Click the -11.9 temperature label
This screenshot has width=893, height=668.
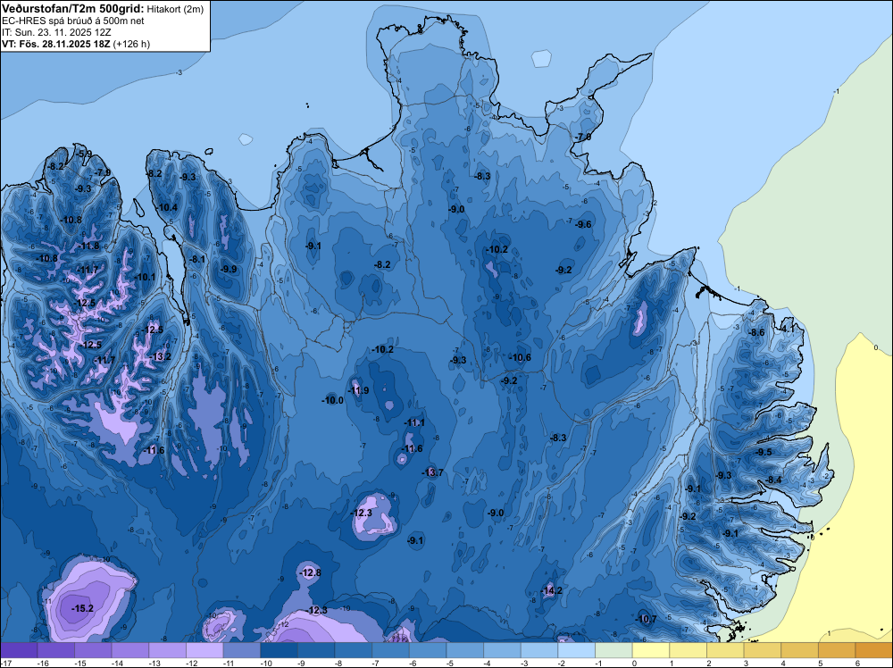358,390
